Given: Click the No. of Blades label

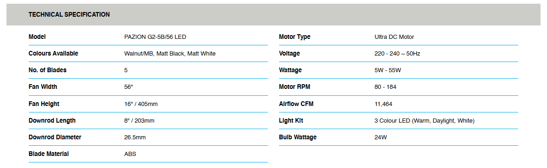Looking at the screenshot, I should [47, 70].
